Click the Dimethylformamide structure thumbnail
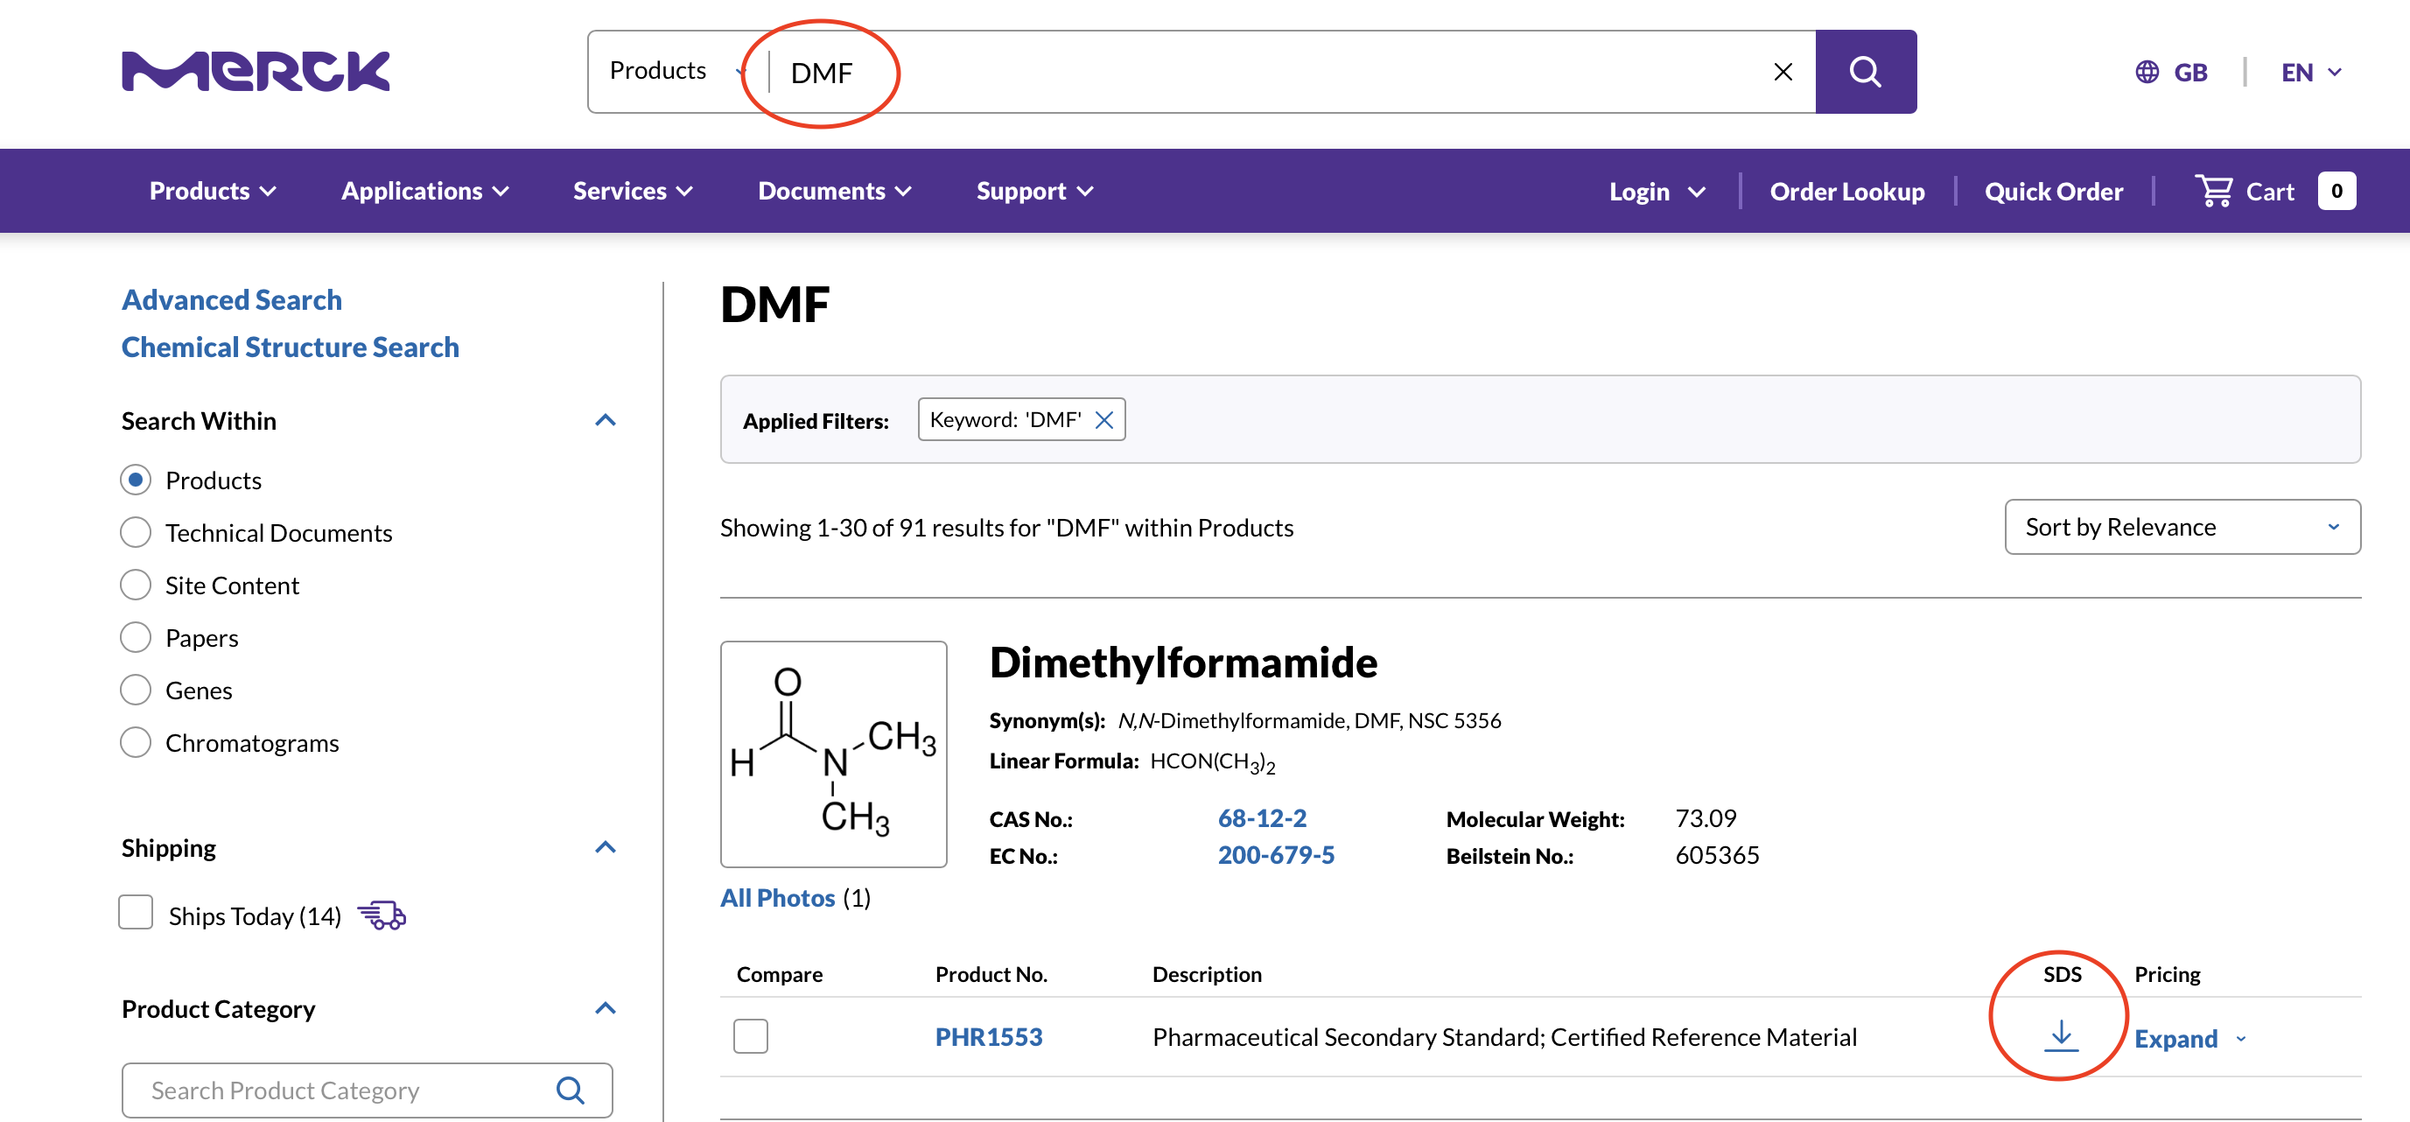Screen dimensions: 2410x1122 832,754
